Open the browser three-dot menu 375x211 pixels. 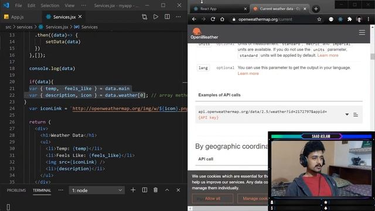click(x=369, y=19)
